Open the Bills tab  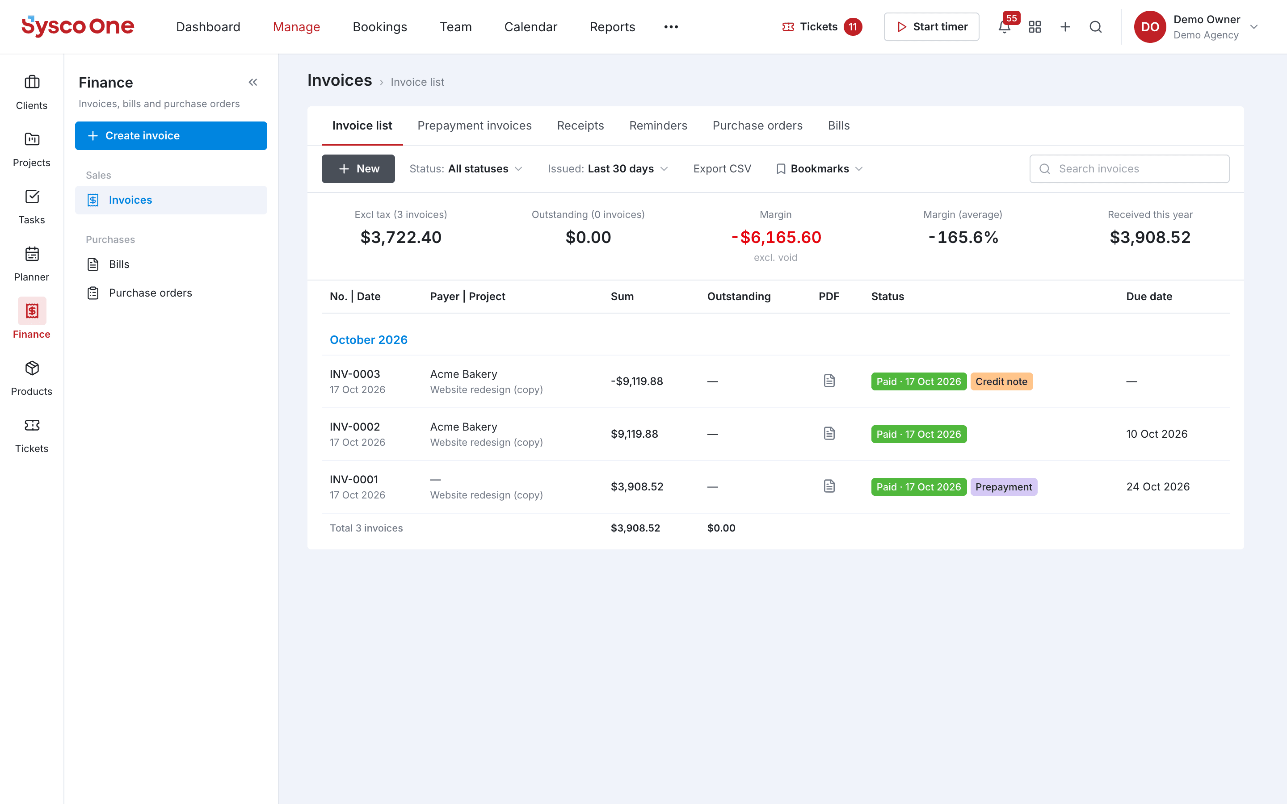(x=839, y=126)
